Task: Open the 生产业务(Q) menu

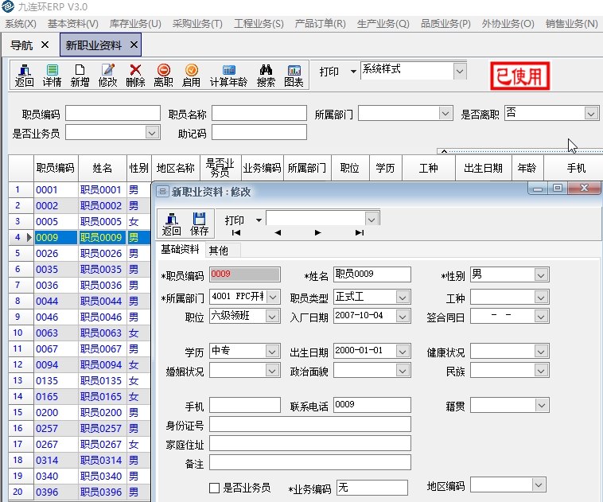Action: pos(383,24)
